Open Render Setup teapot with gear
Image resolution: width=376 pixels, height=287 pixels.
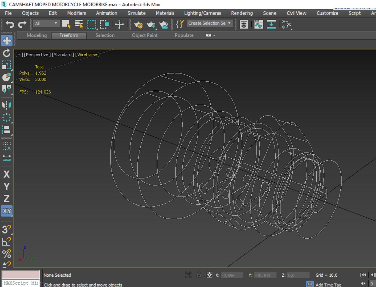tap(138, 25)
